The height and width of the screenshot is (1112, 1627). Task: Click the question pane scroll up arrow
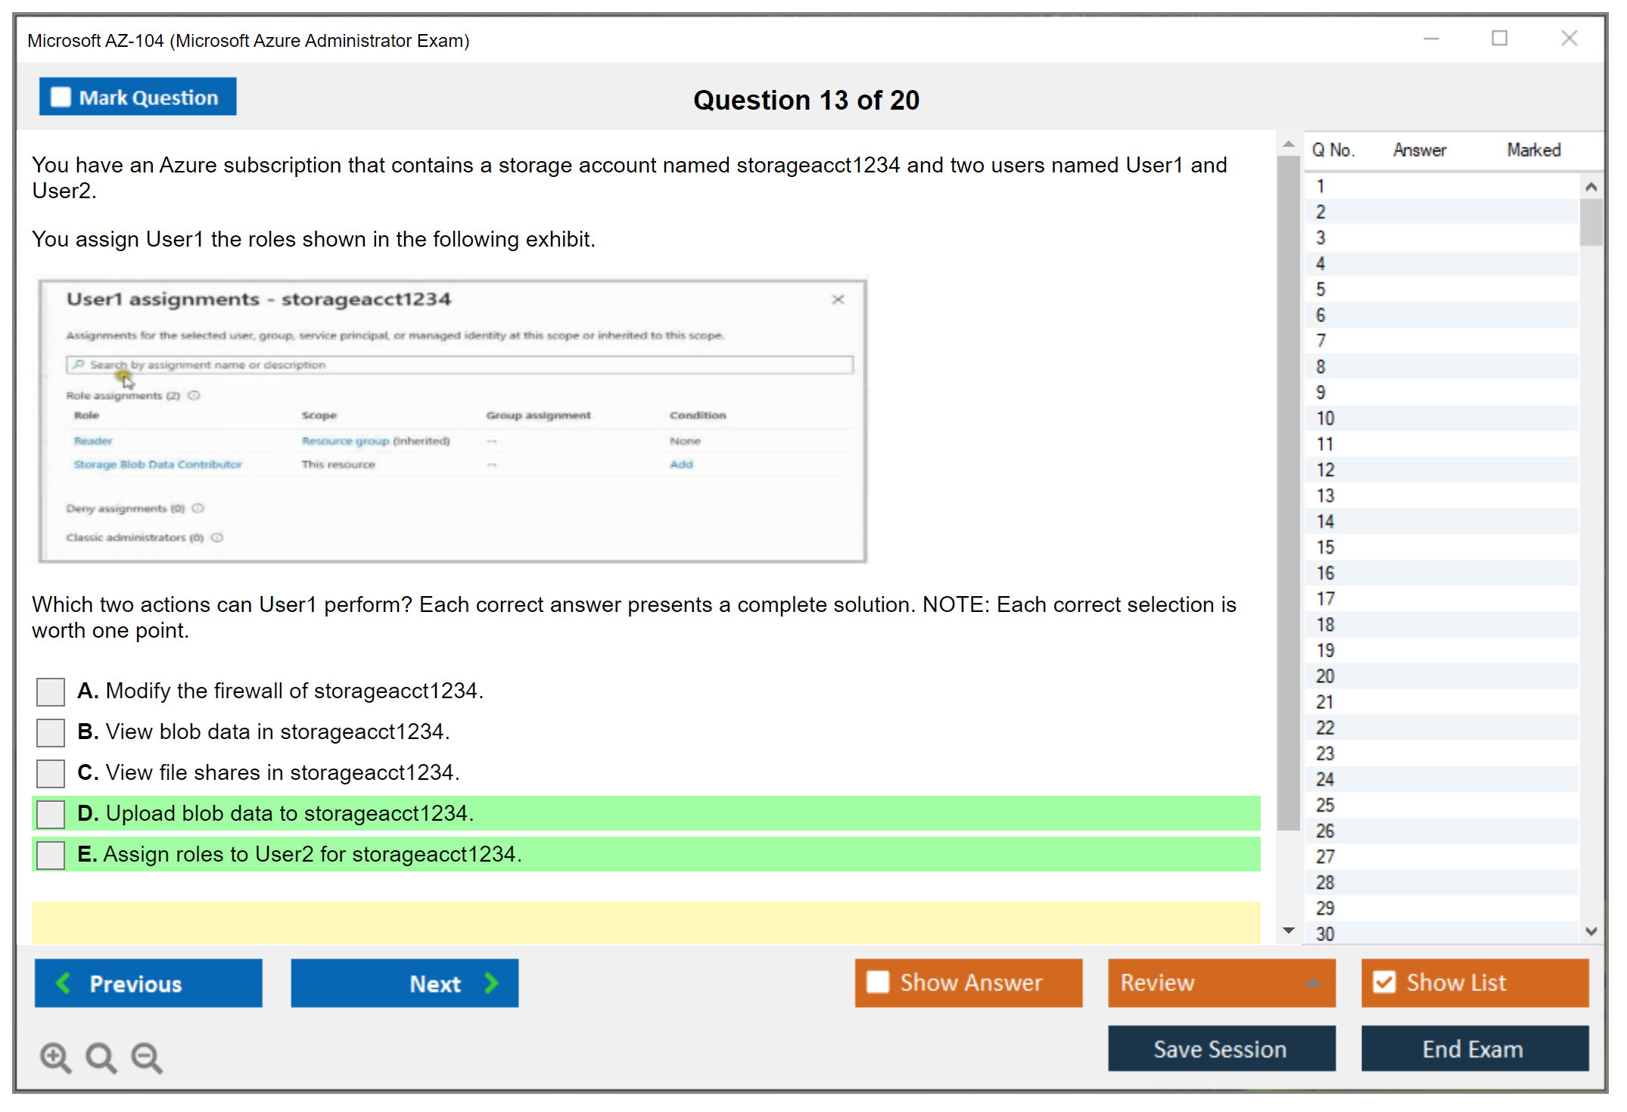point(1289,144)
